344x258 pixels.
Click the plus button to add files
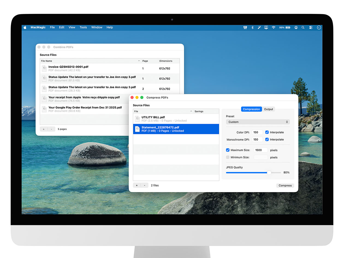pyautogui.click(x=137, y=185)
